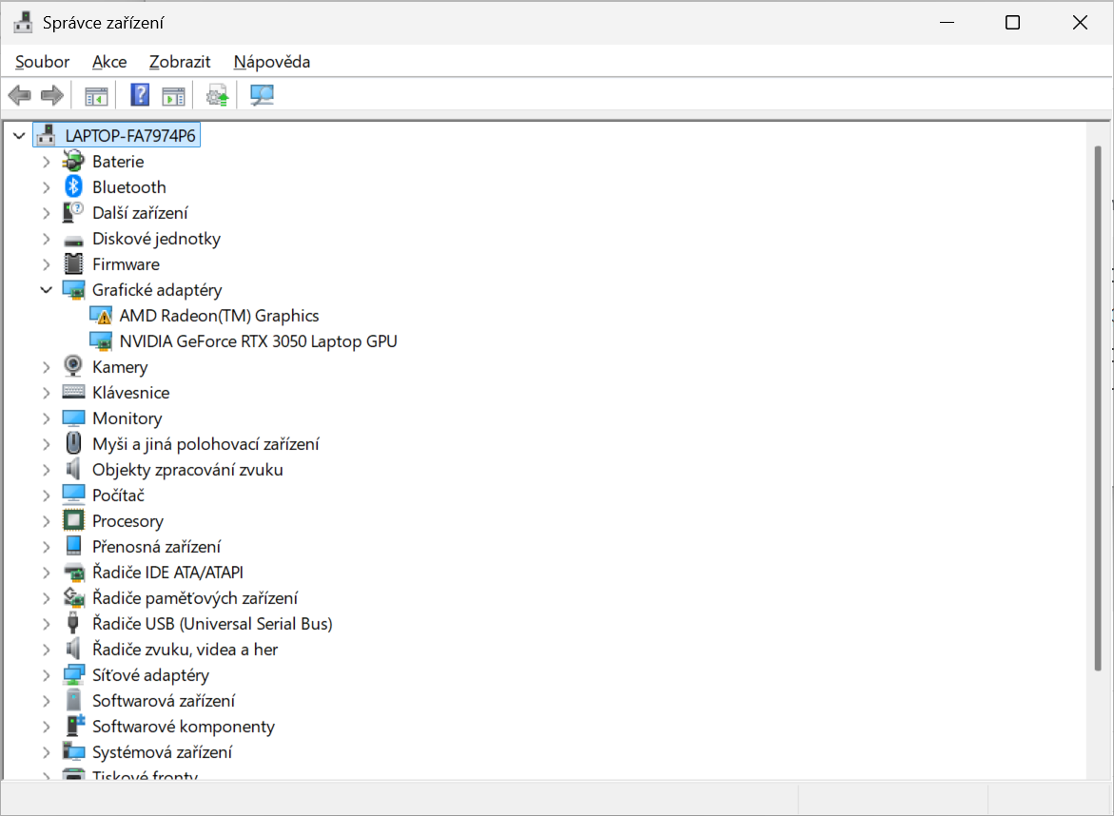Select Objekty zpracování zvuku item
Image resolution: width=1114 pixels, height=816 pixels.
187,470
